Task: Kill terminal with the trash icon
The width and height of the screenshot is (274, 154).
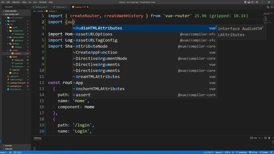Action: (x=269, y=138)
